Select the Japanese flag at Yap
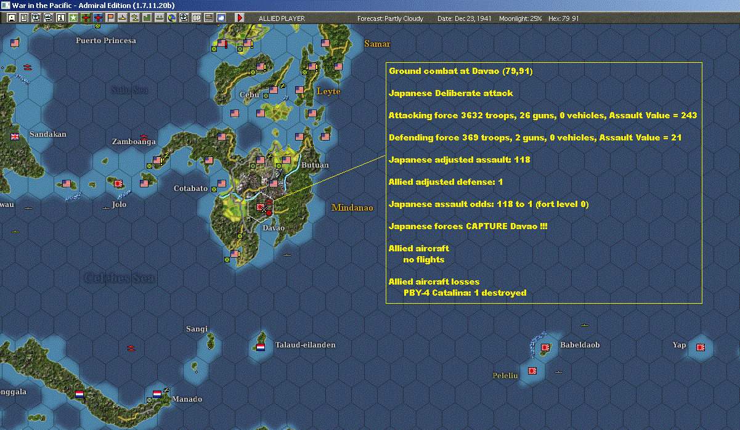 point(701,347)
